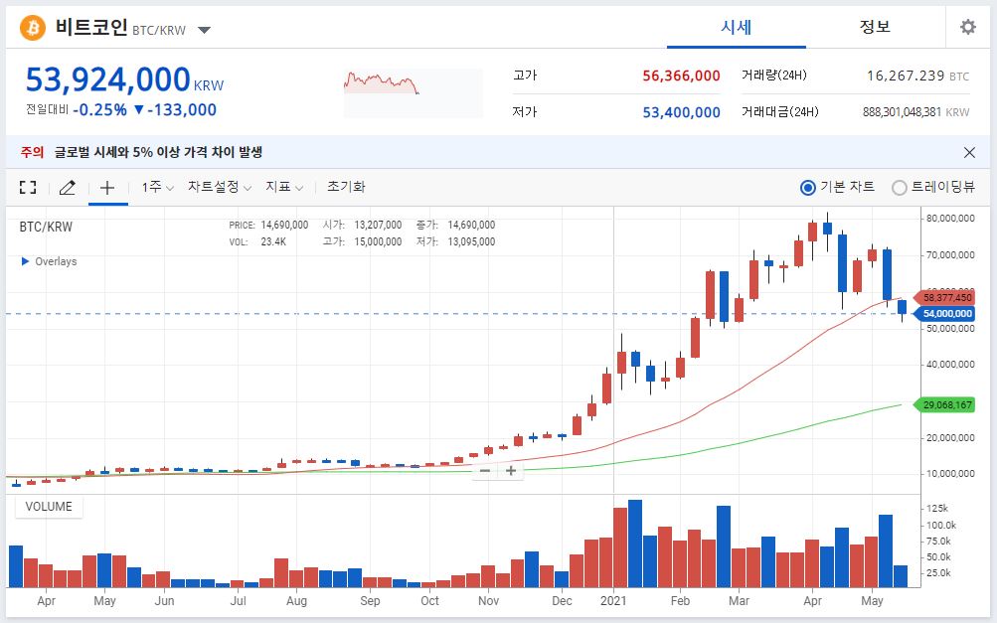997x623 pixels.
Task: Select the 기본 차트 radio button
Action: pos(807,188)
